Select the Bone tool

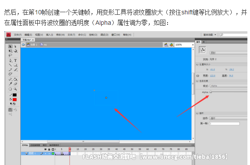click(x=10, y=79)
